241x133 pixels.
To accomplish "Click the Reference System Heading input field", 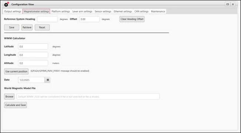I will point(47,19).
